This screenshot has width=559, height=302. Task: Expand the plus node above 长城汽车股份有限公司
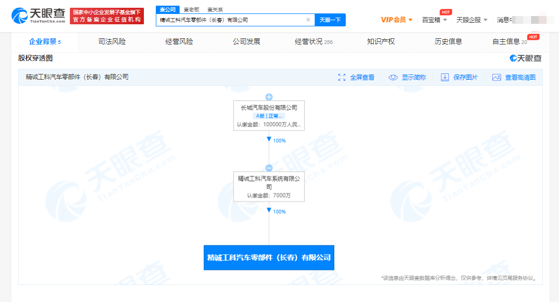[x=269, y=97]
